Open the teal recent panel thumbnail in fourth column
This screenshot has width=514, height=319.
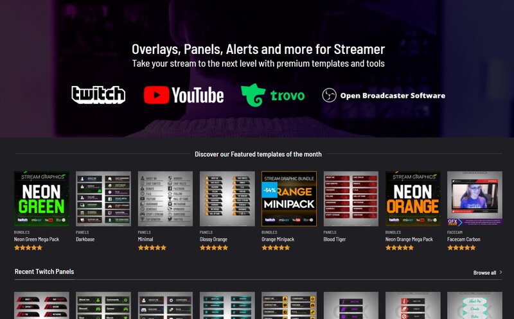pos(227,306)
